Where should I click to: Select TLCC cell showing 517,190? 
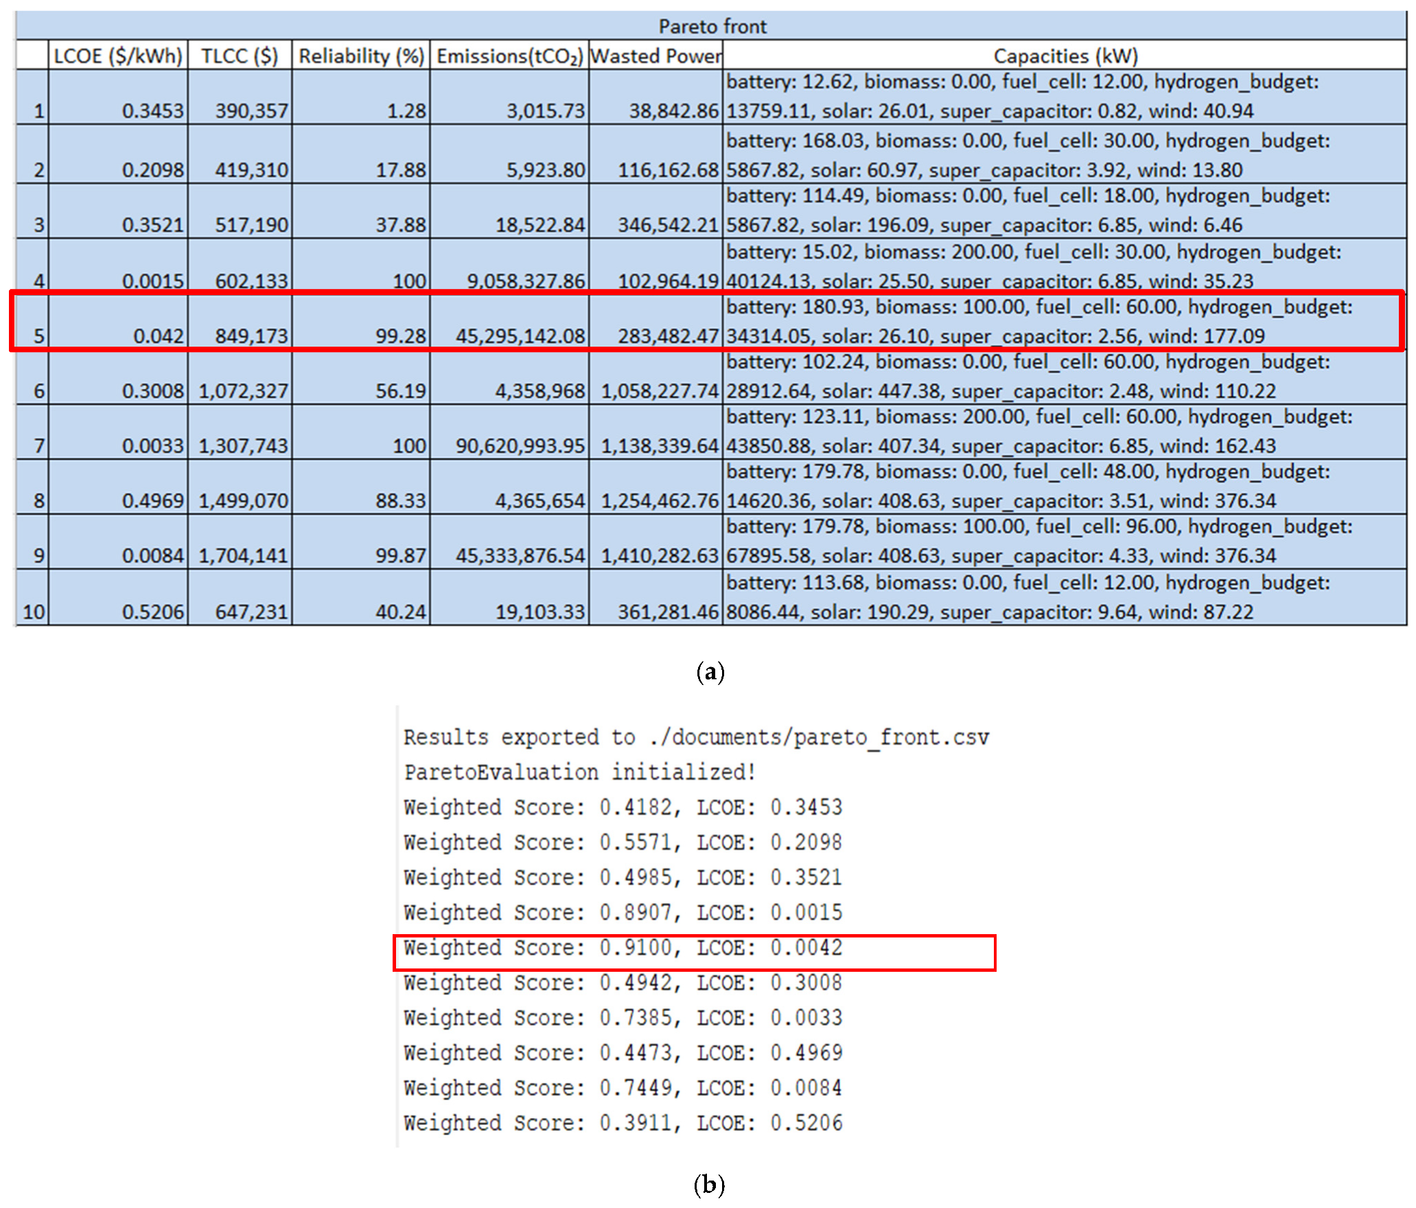(x=240, y=211)
